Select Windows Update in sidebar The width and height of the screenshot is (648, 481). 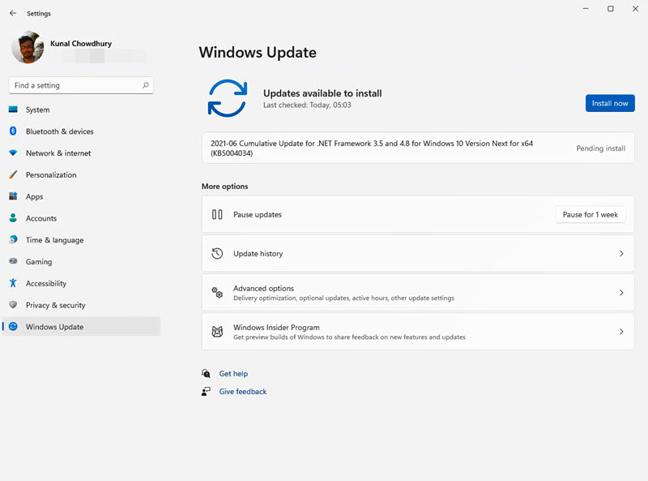(x=81, y=327)
